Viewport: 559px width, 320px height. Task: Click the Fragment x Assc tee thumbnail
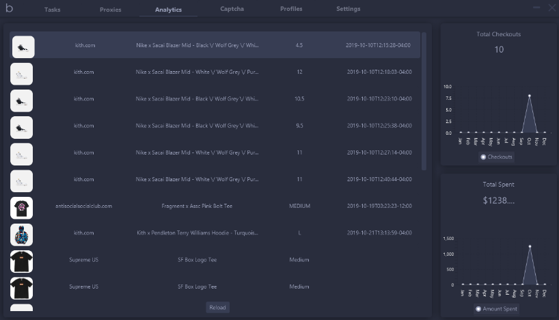point(21,208)
